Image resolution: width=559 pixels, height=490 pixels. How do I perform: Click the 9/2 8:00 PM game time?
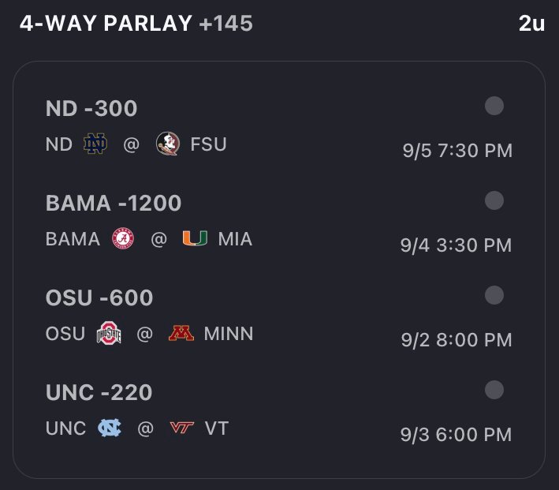[457, 339]
